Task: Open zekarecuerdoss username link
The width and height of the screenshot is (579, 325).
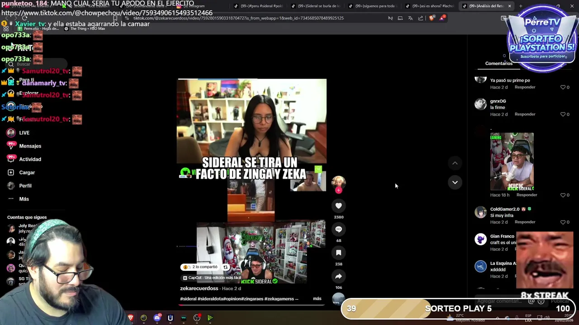Action: click(x=199, y=288)
